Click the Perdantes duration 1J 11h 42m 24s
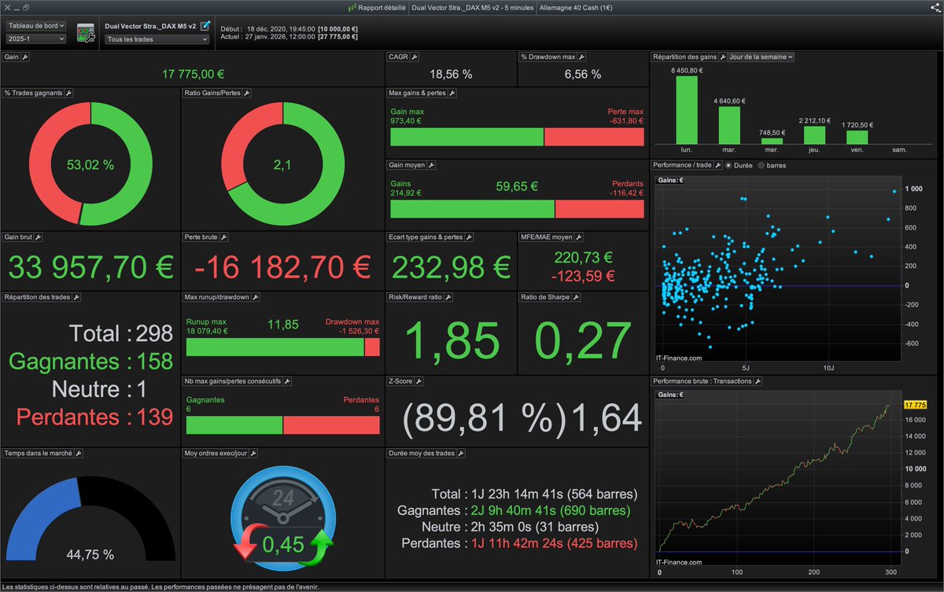Viewport: 944px width, 592px height. (x=555, y=543)
